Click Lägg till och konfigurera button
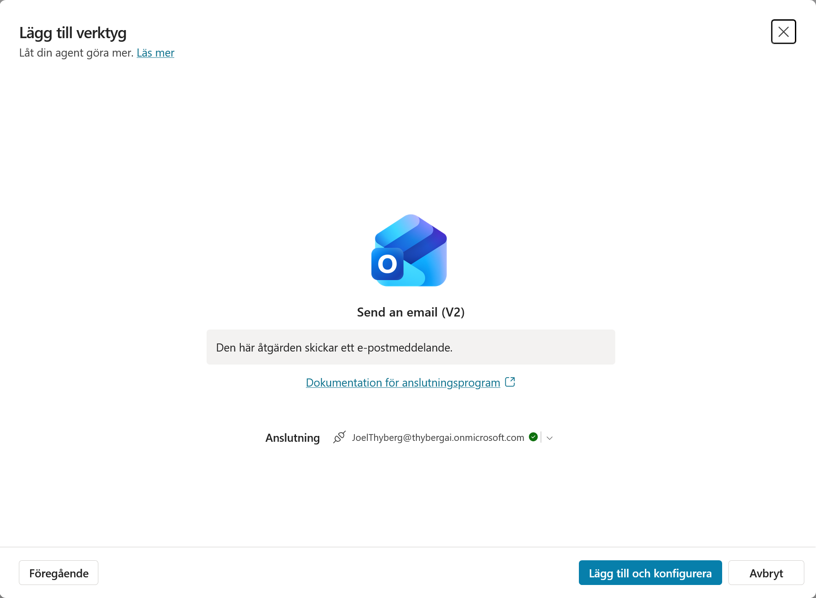This screenshot has width=816, height=598. (650, 573)
